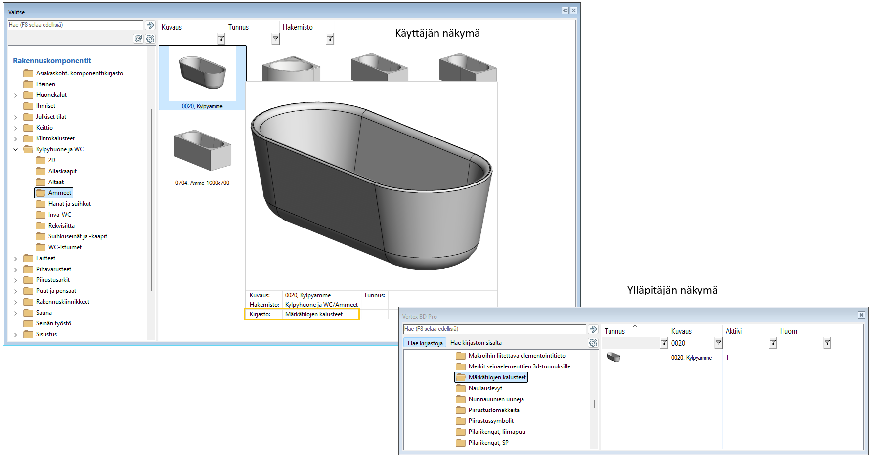Click the Valitse search field
This screenshot has width=871, height=457.
[x=76, y=25]
